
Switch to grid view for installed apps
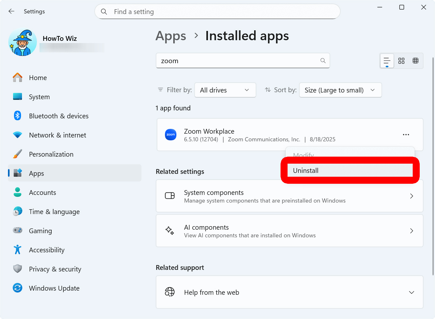pyautogui.click(x=416, y=60)
